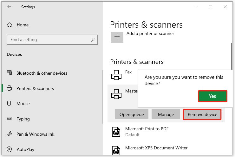This screenshot has height=157, width=235.
Task: Click the magnifier icon in the search box
Action: [93, 40]
